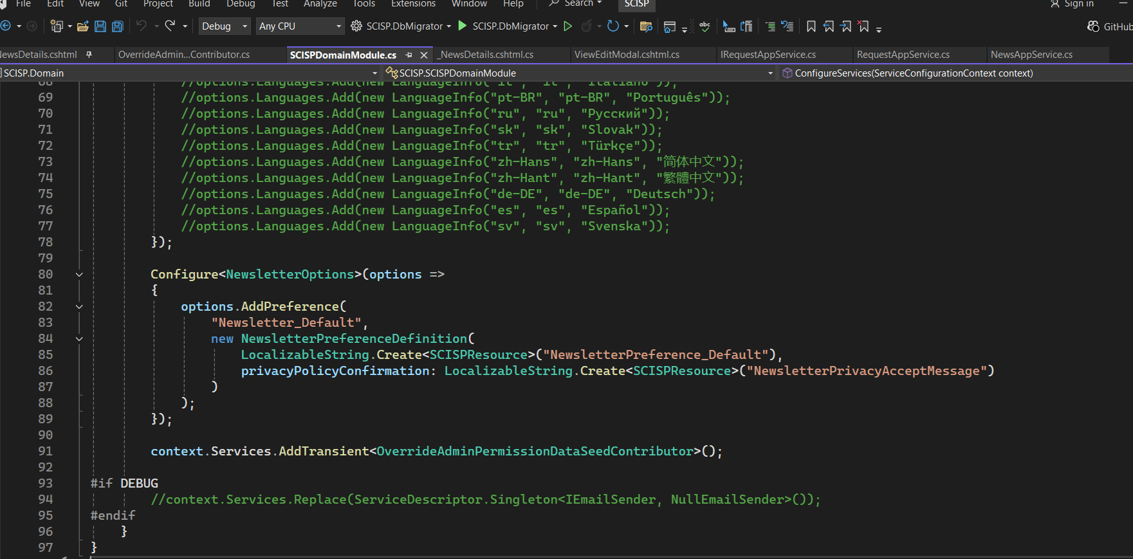Click the Open File folder icon
The width and height of the screenshot is (1133, 559).
pos(82,26)
